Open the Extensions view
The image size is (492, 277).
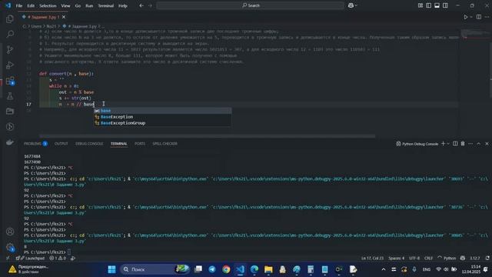click(x=10, y=81)
